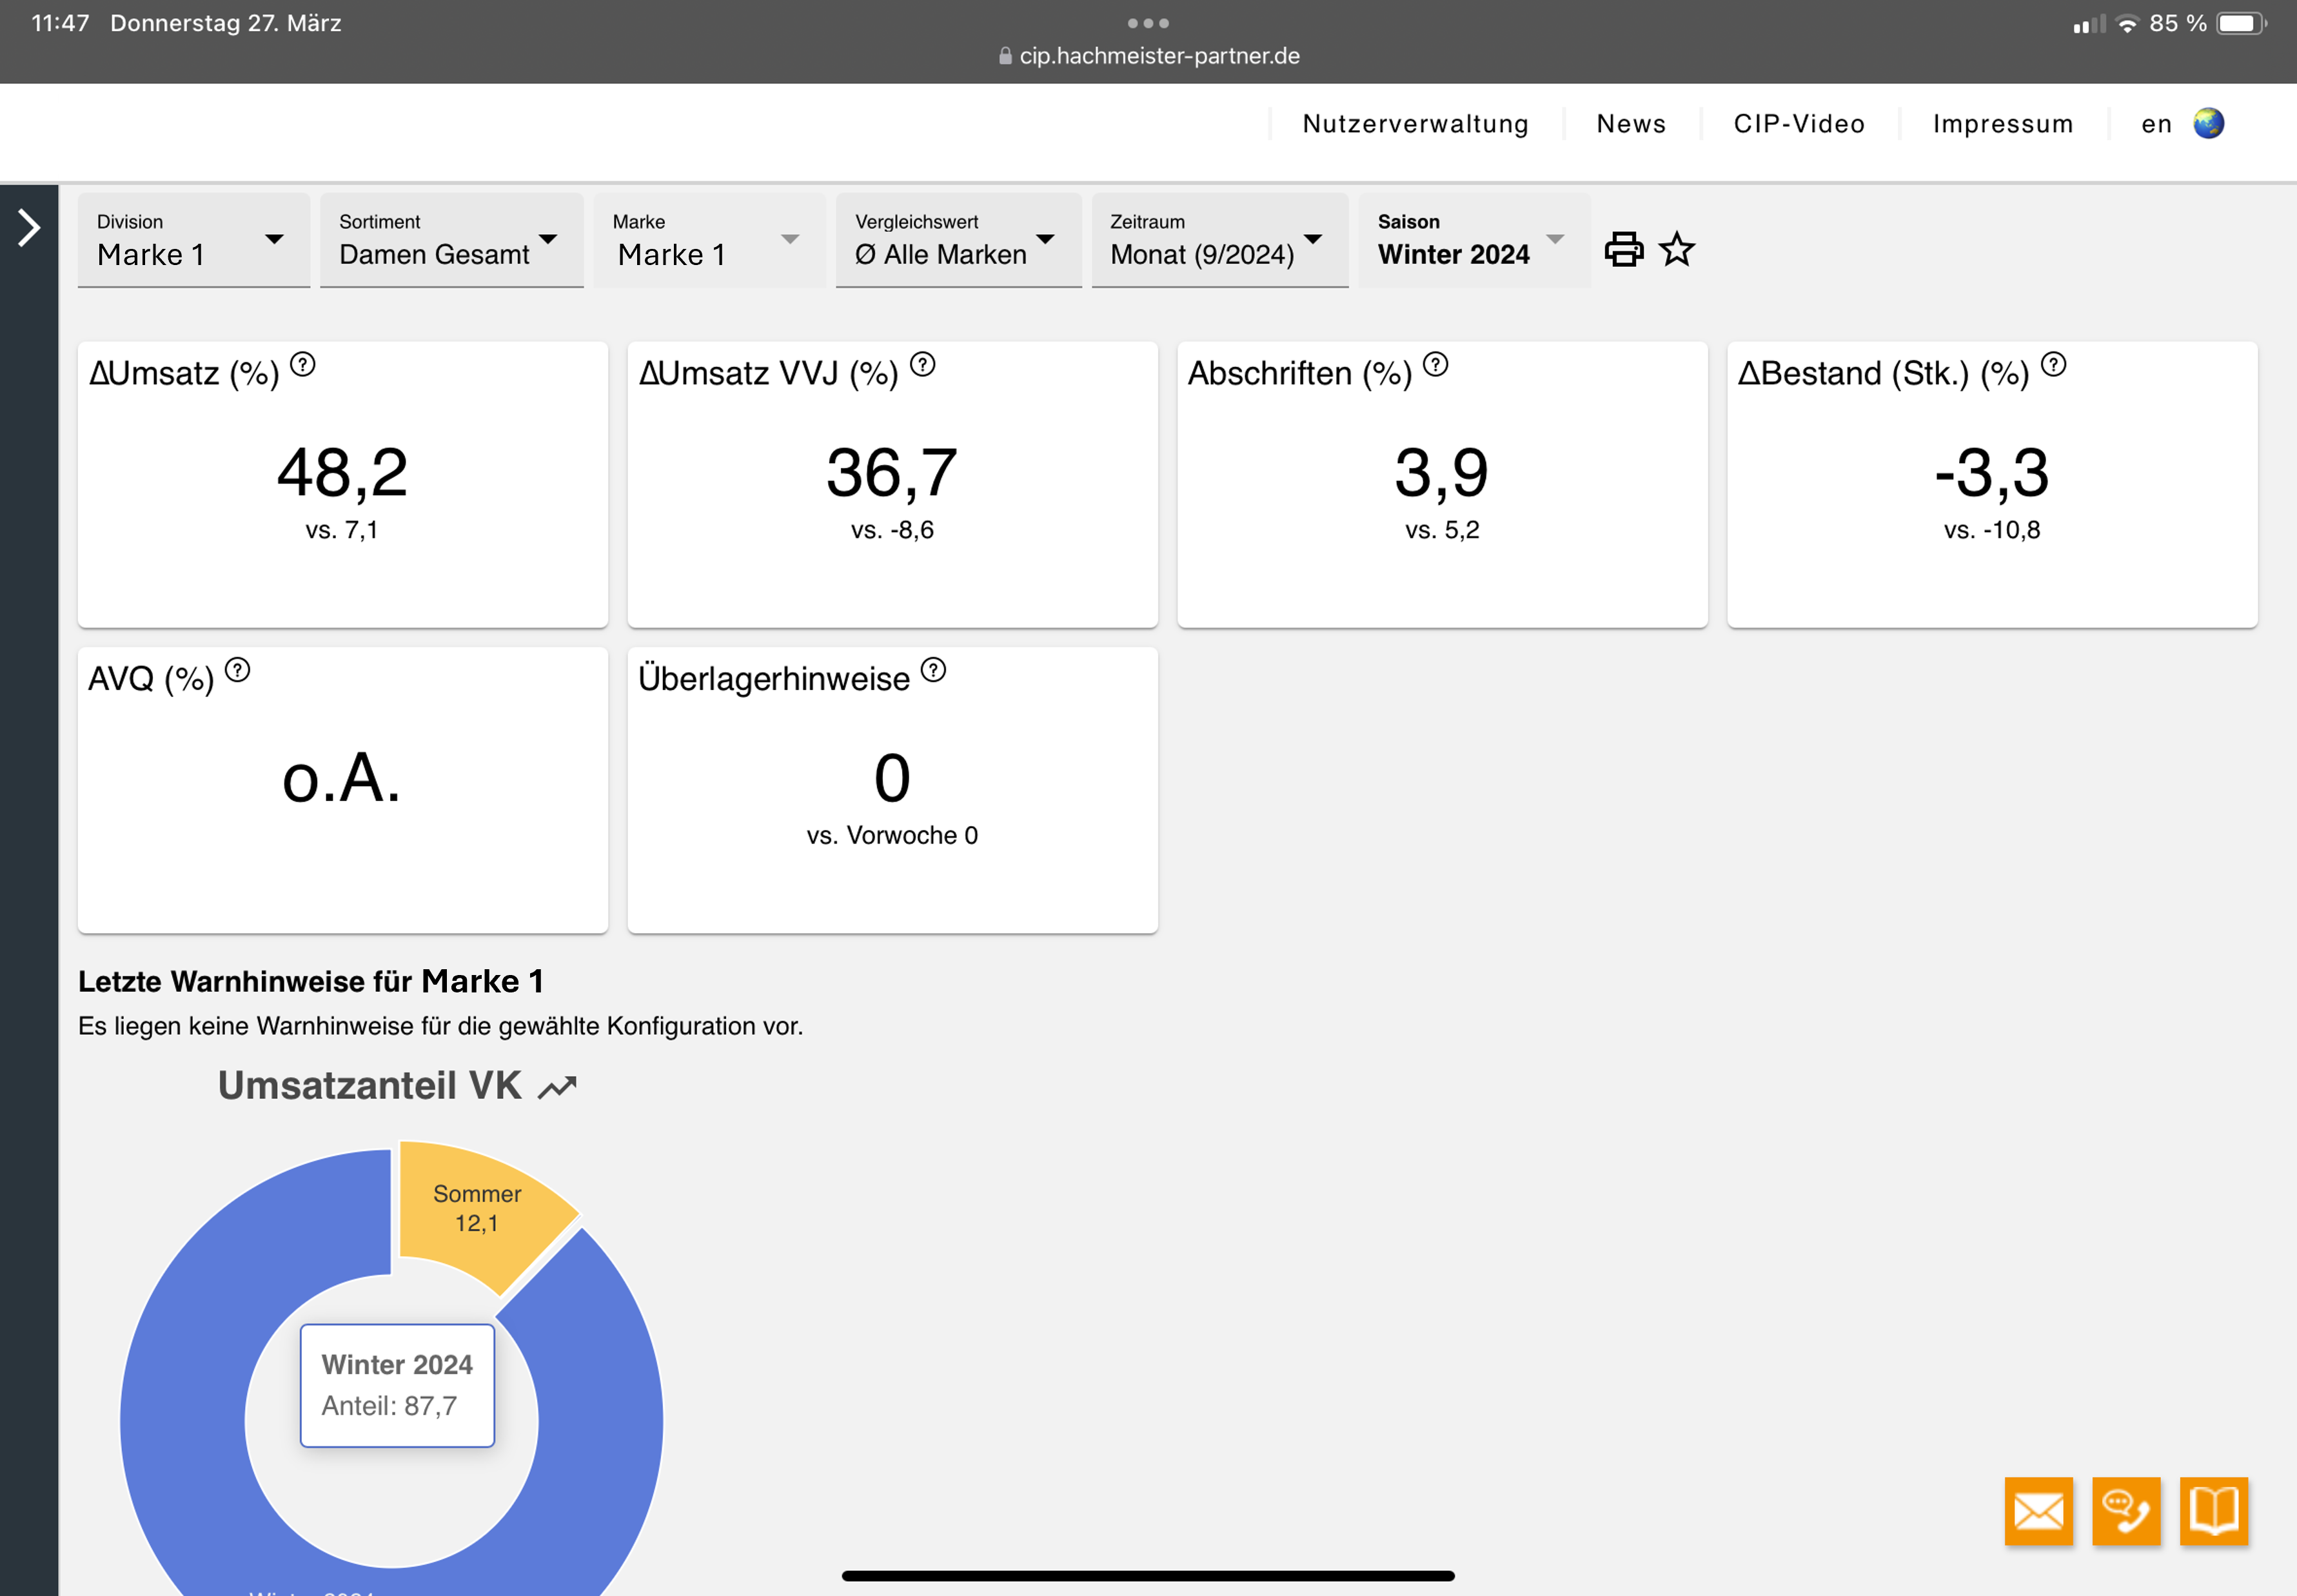Open the Sortiment Damen Gesamt dropdown
Viewport: 2297px width, 1596px height.
click(450, 240)
